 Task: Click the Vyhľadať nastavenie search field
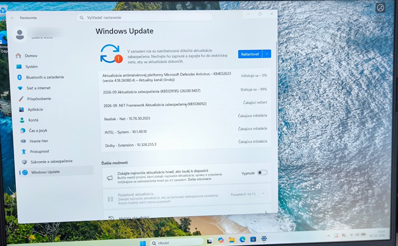[144, 17]
